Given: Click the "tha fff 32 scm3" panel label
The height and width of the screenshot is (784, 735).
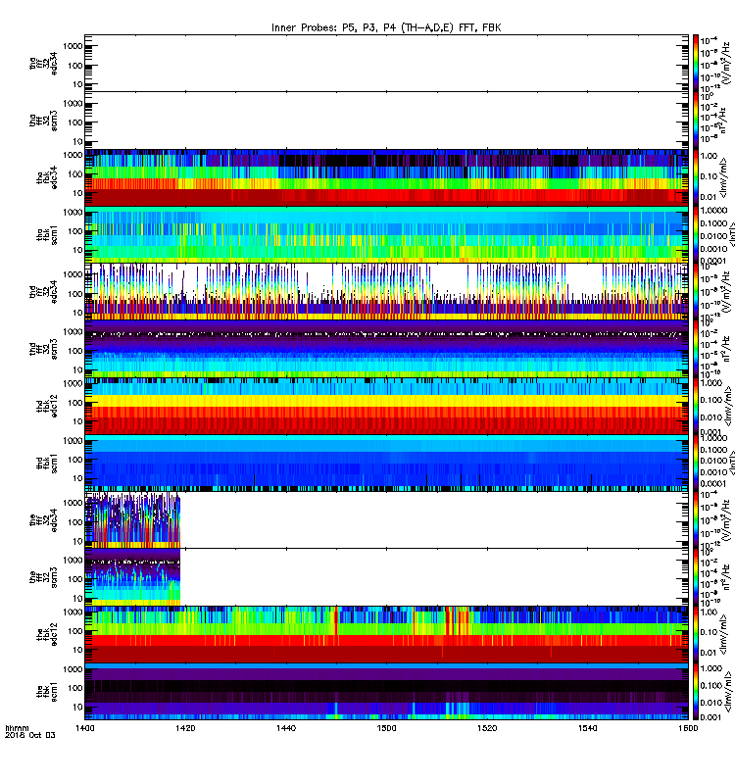Looking at the screenshot, I should tap(43, 121).
